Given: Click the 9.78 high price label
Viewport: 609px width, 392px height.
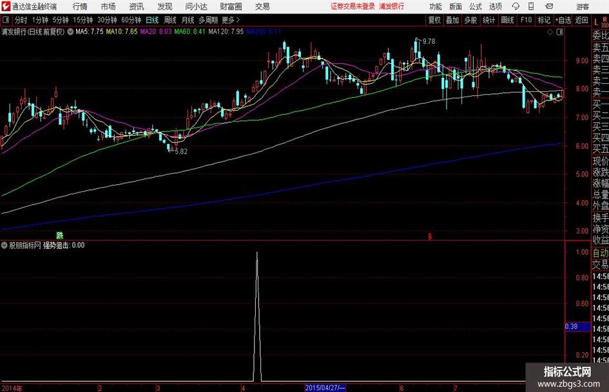Looking at the screenshot, I should point(429,41).
